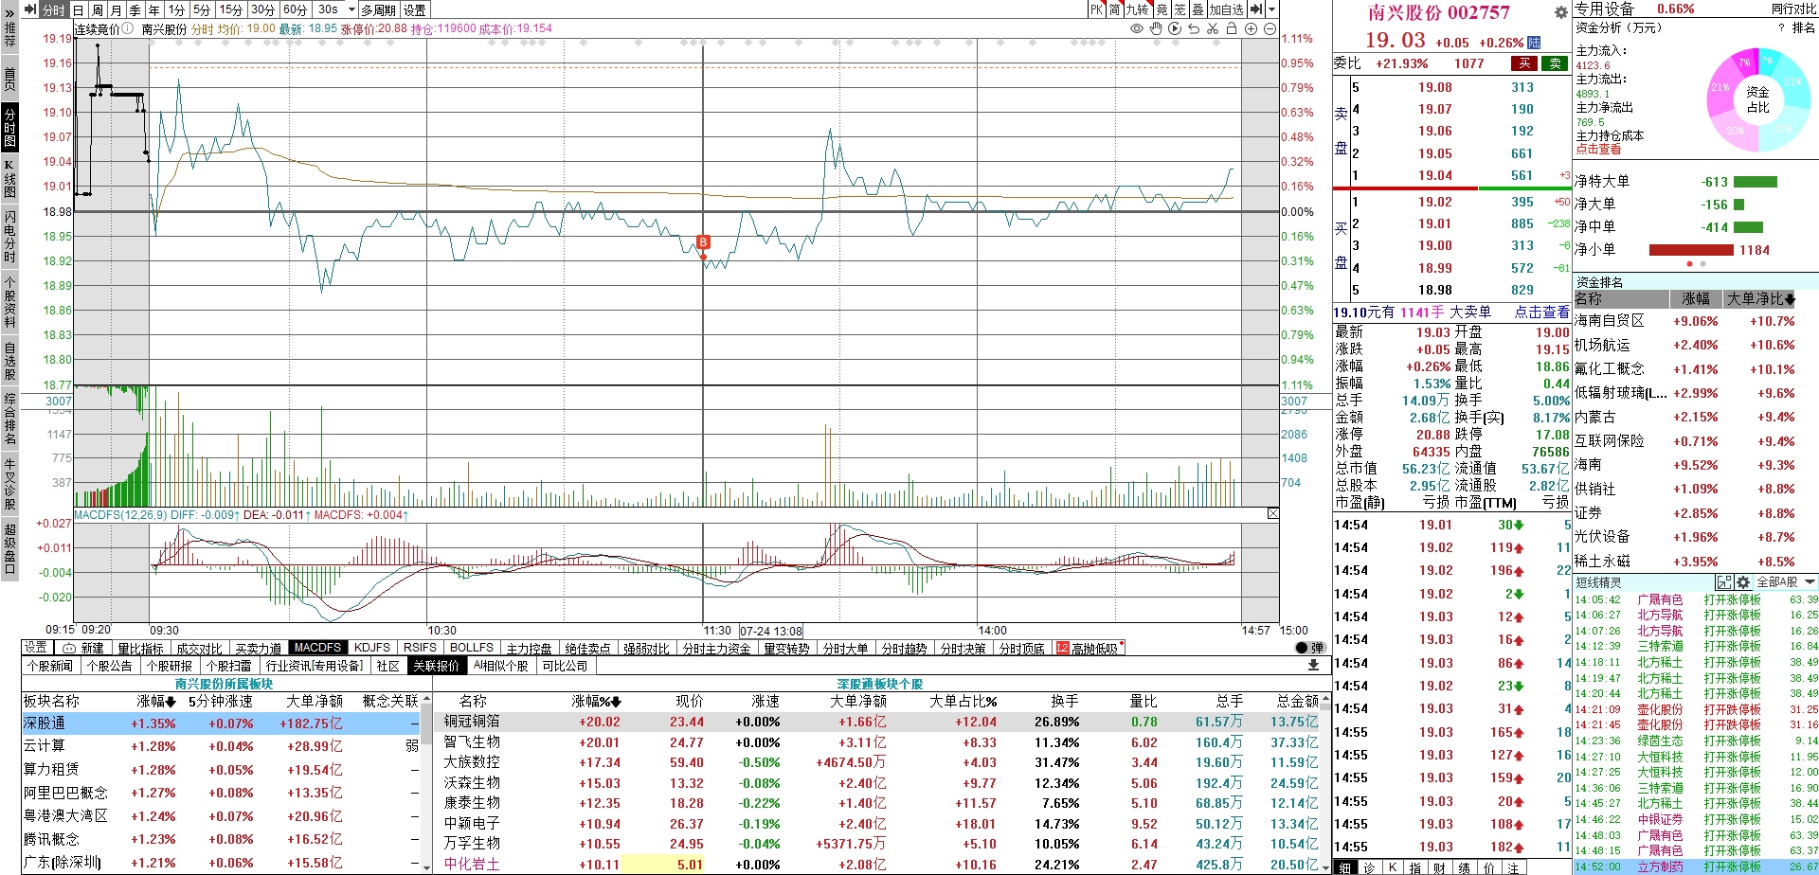Screen dimensions: 1819x875
Task: Open 个股资料 in left sidebar
Action: pos(9,301)
